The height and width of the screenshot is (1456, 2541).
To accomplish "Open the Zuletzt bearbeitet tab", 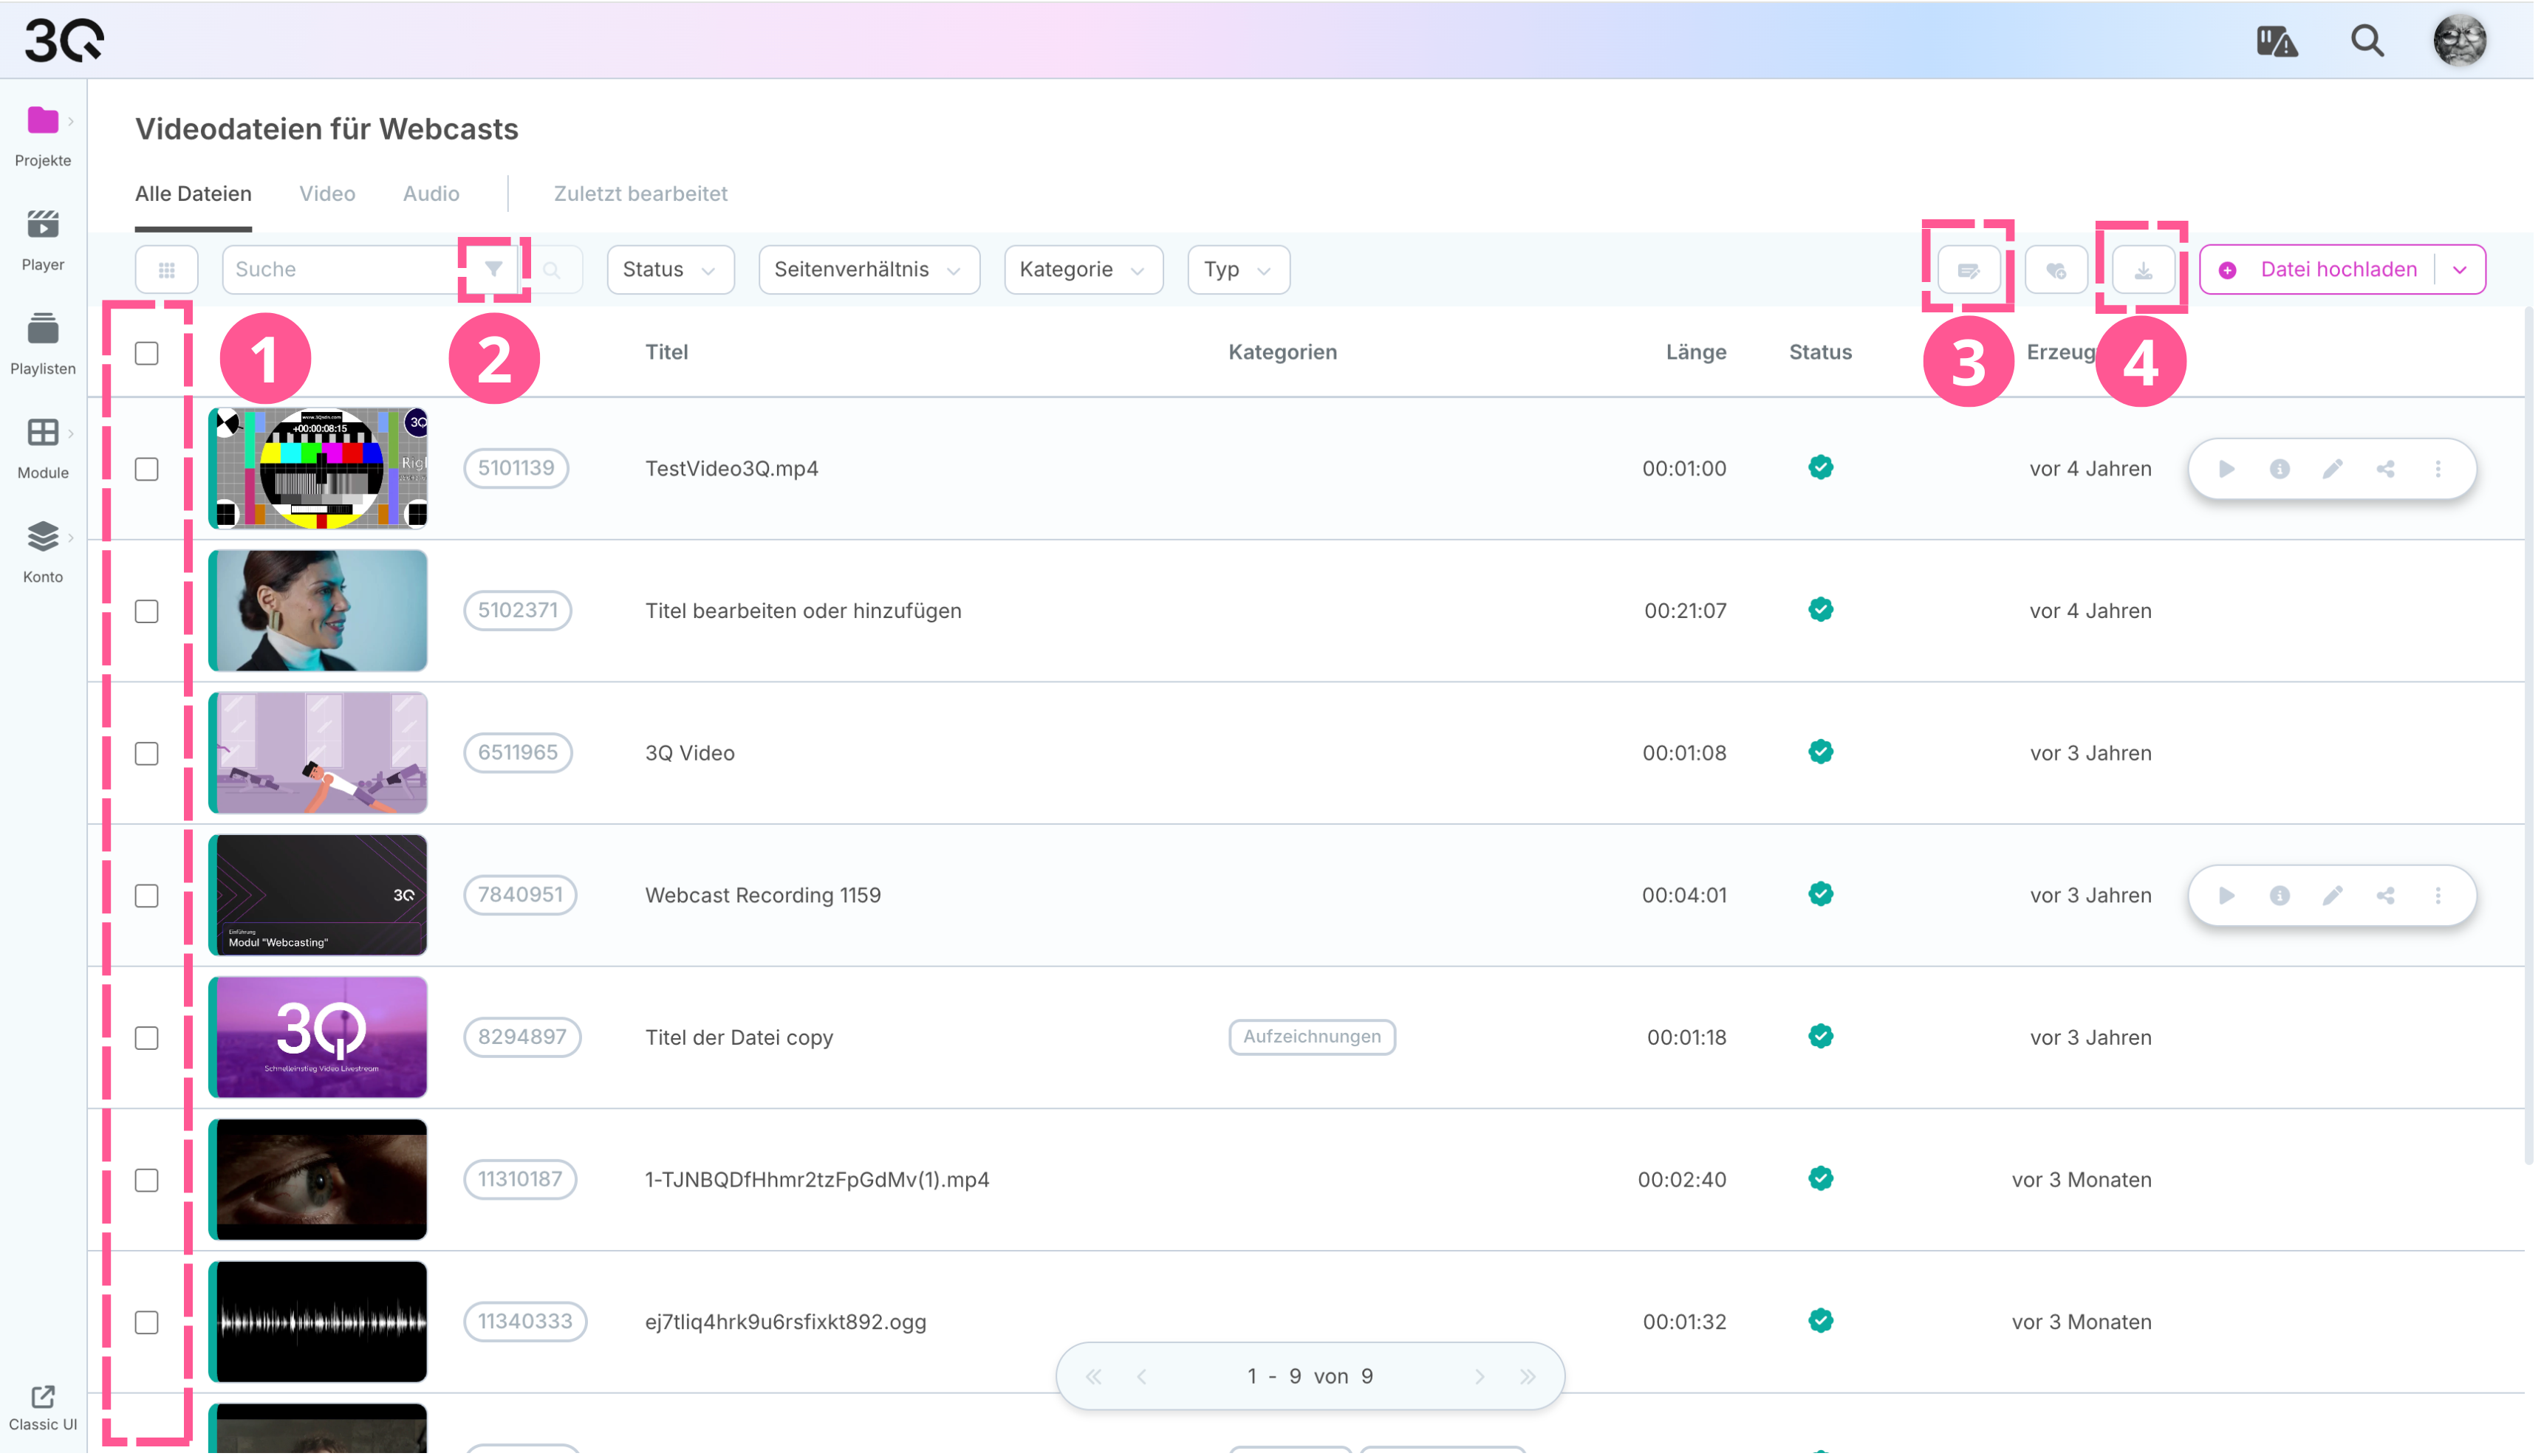I will (x=642, y=194).
